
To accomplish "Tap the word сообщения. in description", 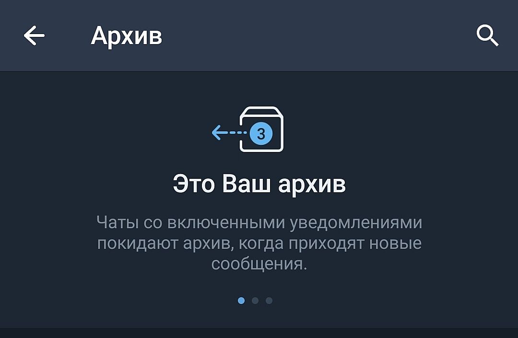I will [259, 264].
